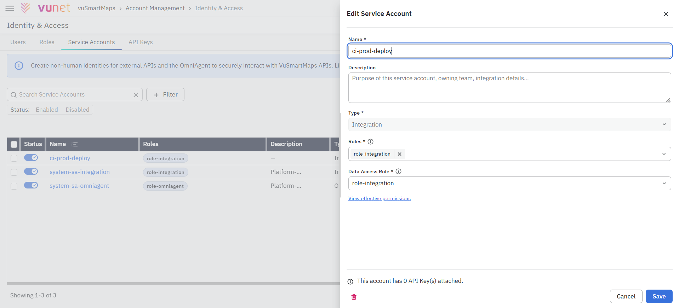This screenshot has height=308, width=679.
Task: Open the API Keys tab
Action: click(141, 42)
